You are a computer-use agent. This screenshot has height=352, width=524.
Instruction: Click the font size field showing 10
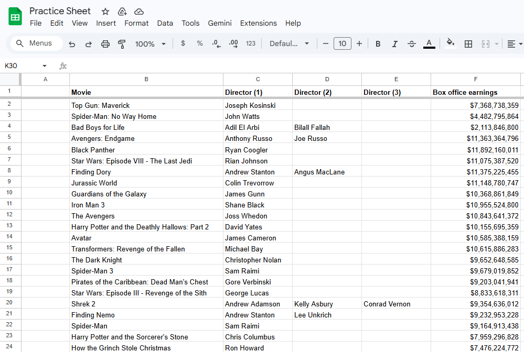click(x=342, y=43)
